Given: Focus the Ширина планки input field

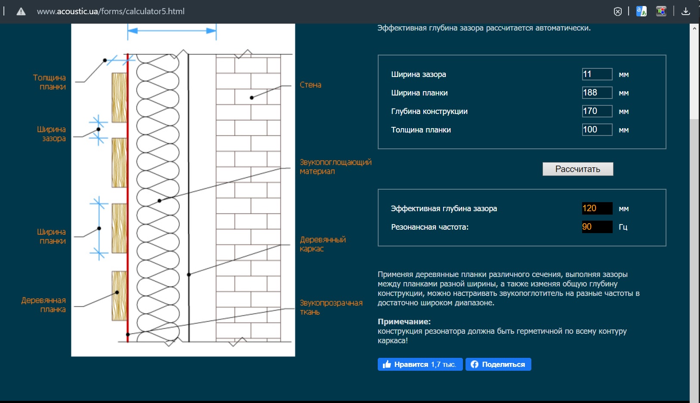Looking at the screenshot, I should (597, 93).
